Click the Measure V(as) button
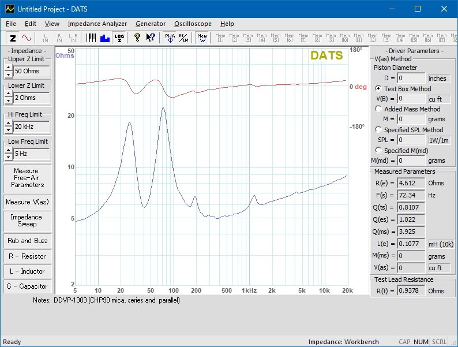Viewport: 458px width, 347px height. [x=28, y=202]
